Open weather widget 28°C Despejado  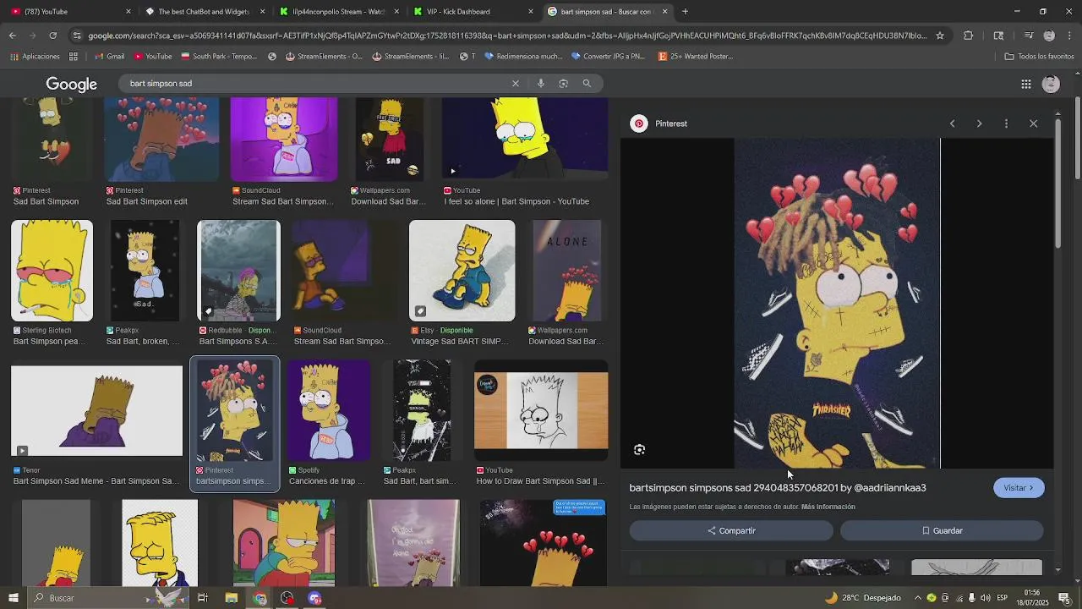tap(863, 598)
